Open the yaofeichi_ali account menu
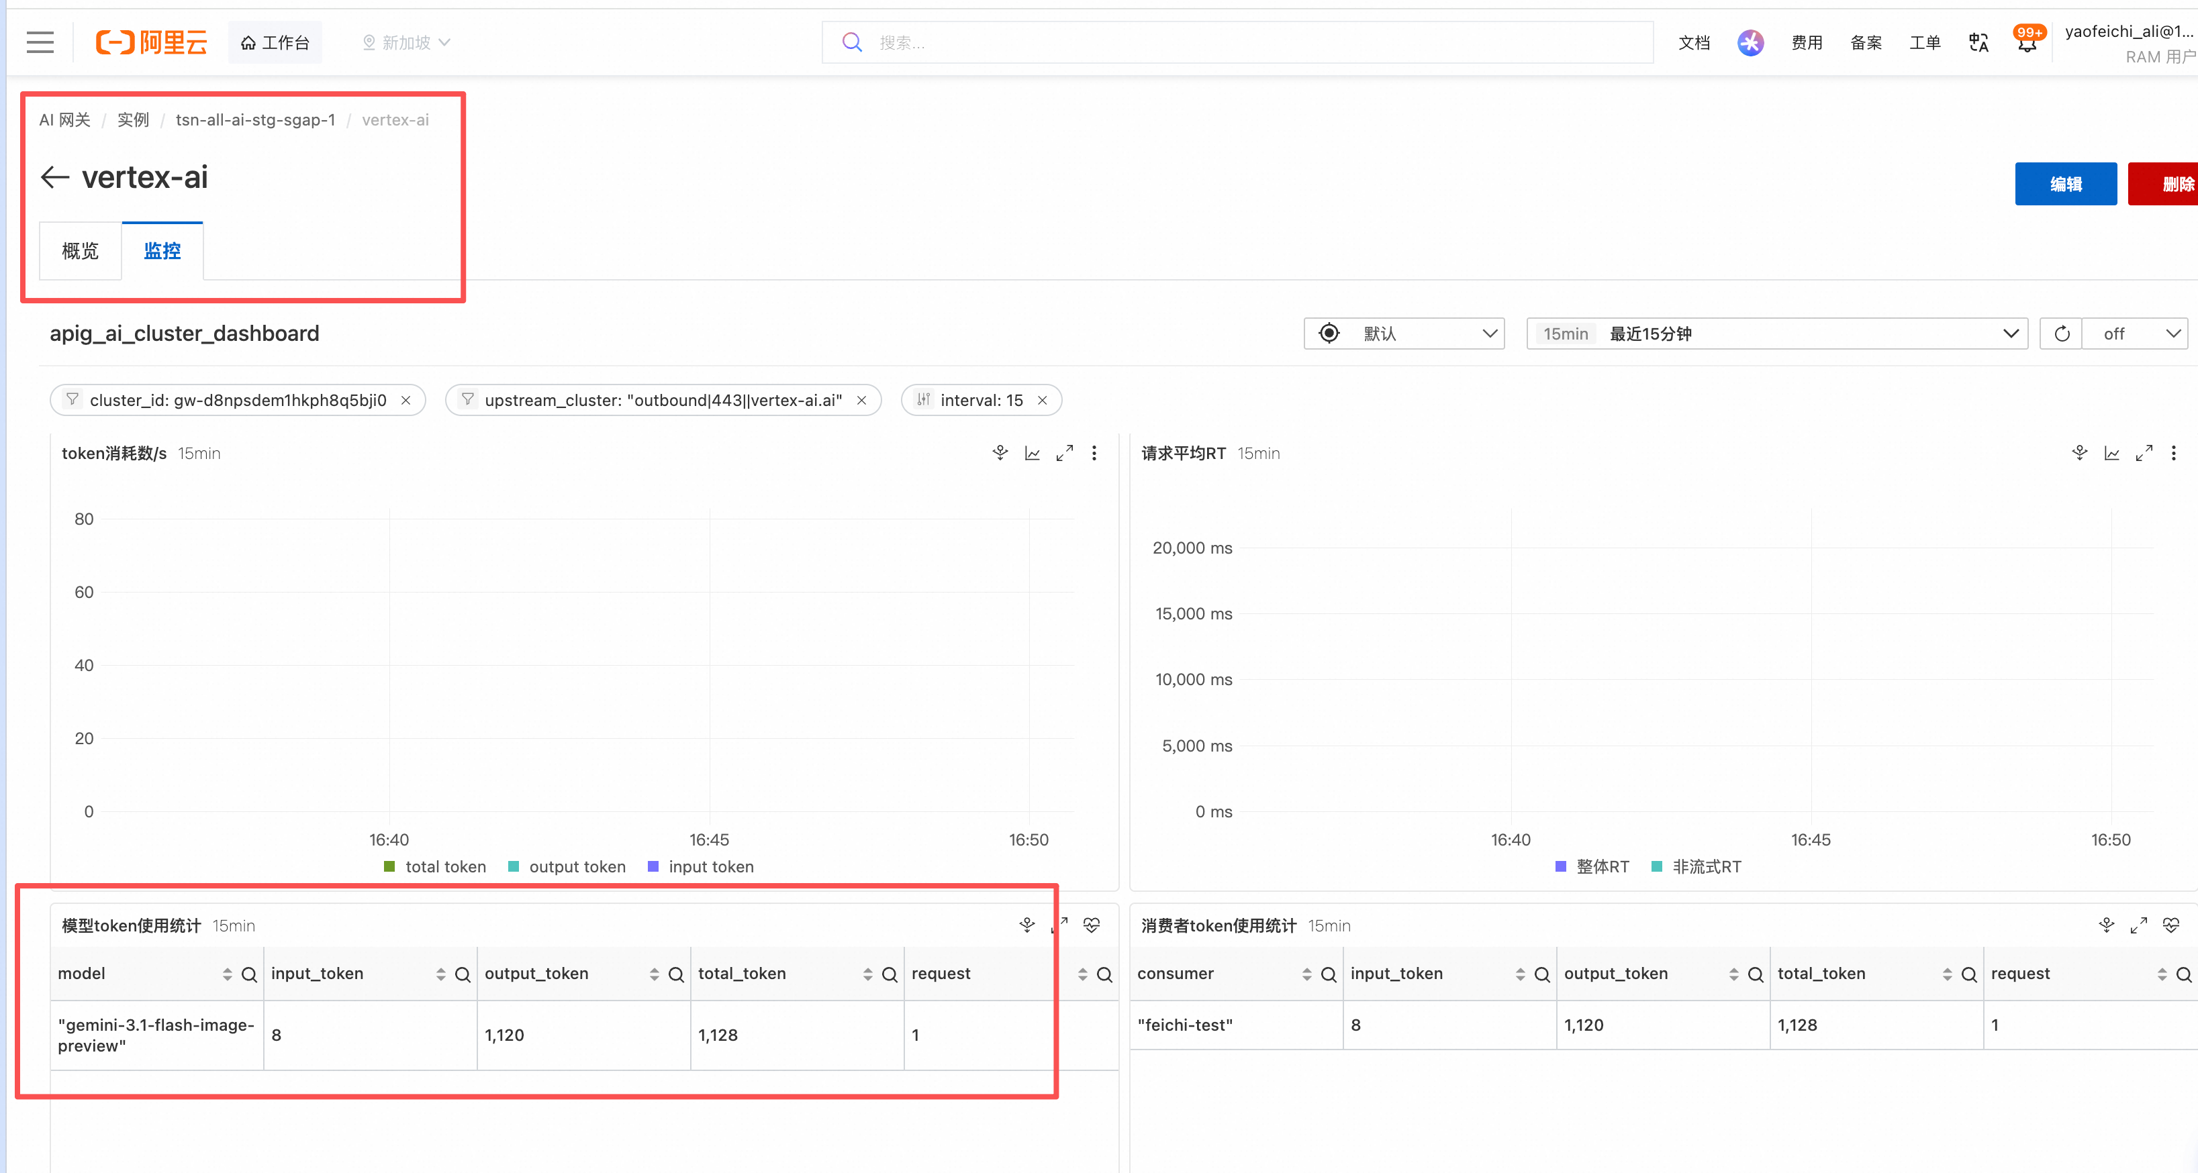 point(2130,43)
